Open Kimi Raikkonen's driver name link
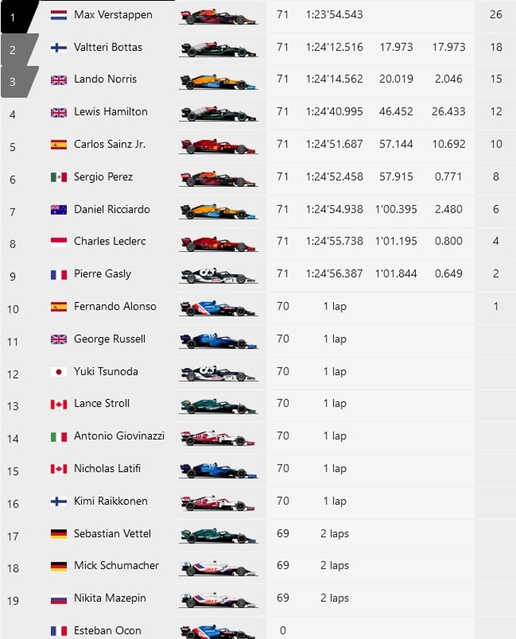Screen dimensions: 516x639 point(111,501)
